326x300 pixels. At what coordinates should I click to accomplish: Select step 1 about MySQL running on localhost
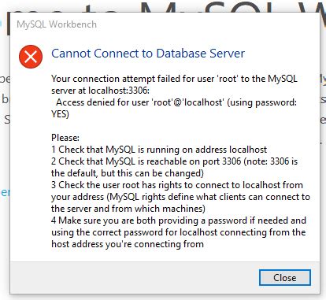point(159,150)
